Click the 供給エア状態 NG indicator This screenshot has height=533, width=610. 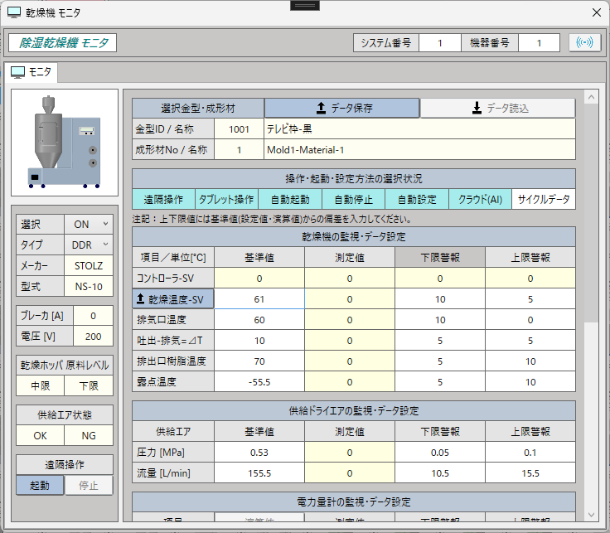tap(89, 435)
